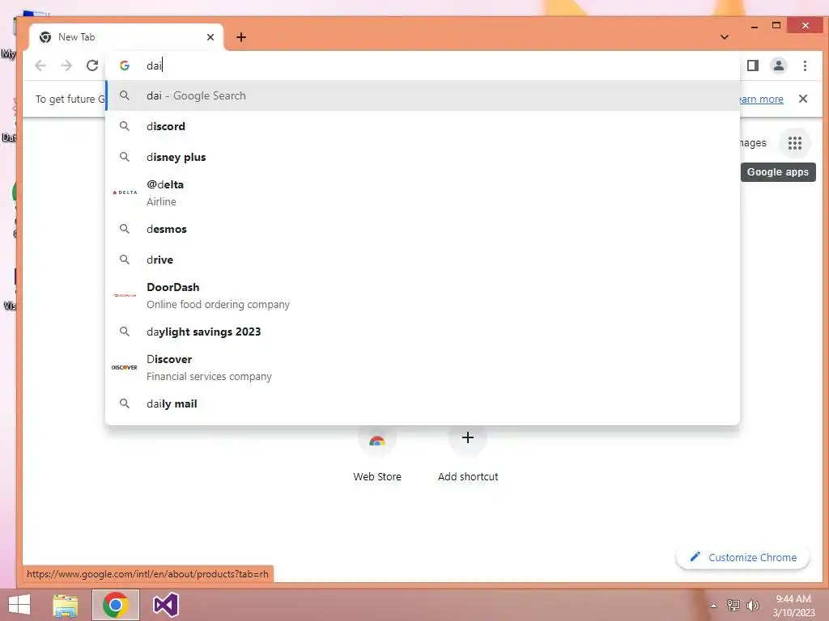The image size is (829, 621).
Task: Click the search icon beside "discord"
Action: point(124,126)
